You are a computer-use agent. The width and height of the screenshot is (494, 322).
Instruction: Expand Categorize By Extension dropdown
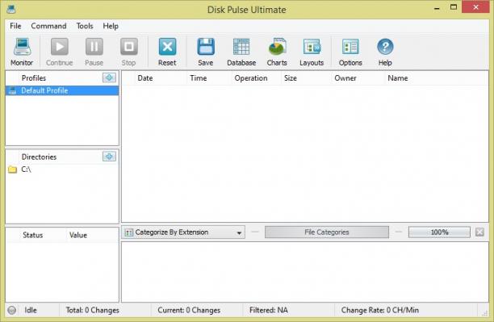pos(239,232)
